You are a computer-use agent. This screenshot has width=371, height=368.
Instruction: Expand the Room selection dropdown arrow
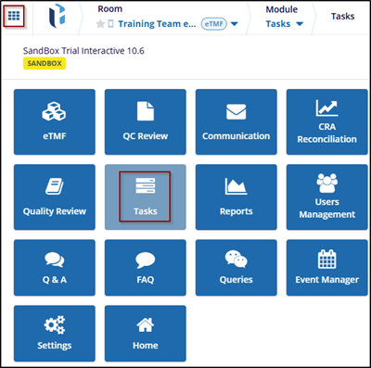coord(235,24)
